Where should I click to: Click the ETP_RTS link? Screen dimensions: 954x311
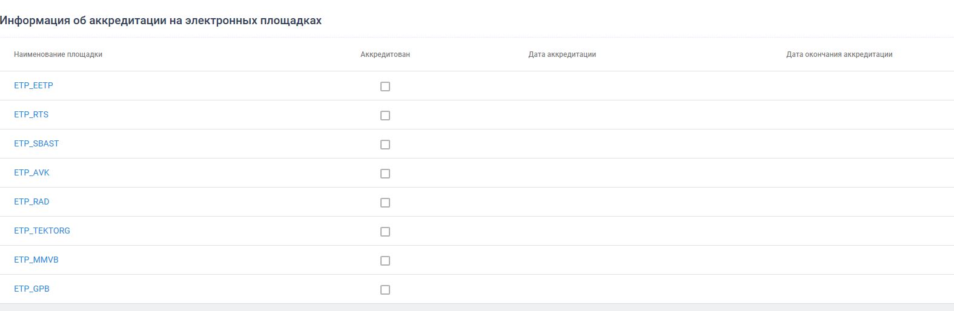(x=31, y=114)
